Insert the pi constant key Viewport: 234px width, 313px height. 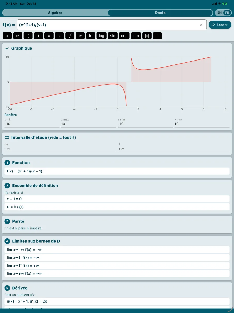157,36
